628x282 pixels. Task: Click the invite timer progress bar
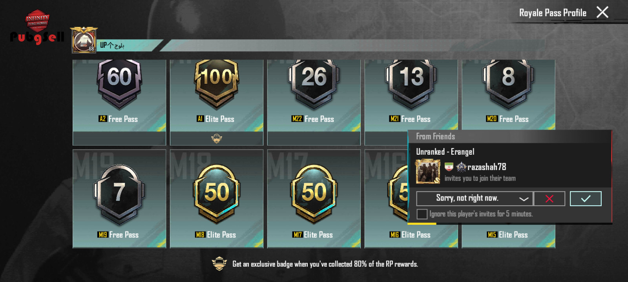click(422, 224)
